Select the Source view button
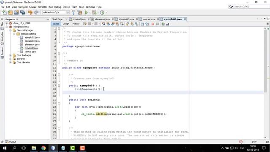This screenshot has height=152, width=270. pos(56,24)
